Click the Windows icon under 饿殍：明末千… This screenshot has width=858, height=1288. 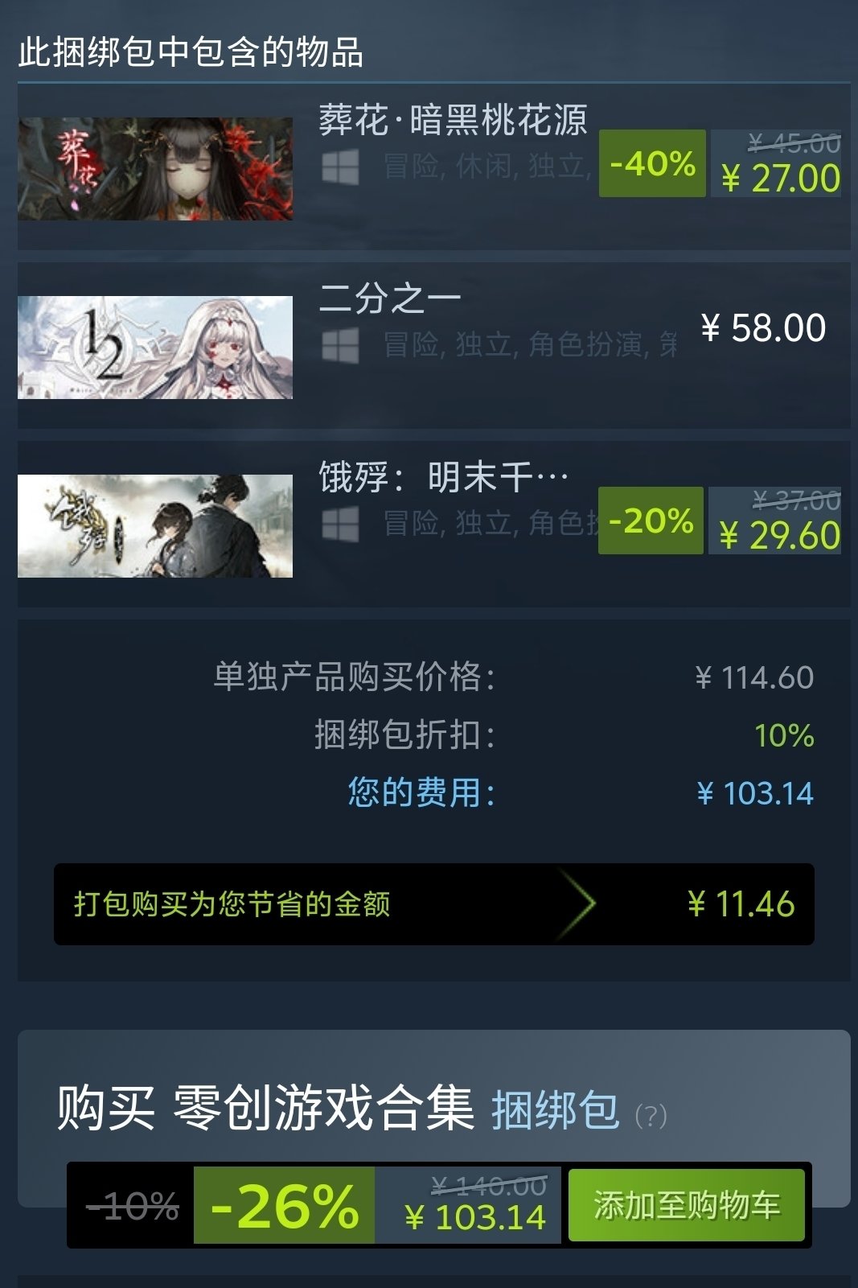point(340,525)
